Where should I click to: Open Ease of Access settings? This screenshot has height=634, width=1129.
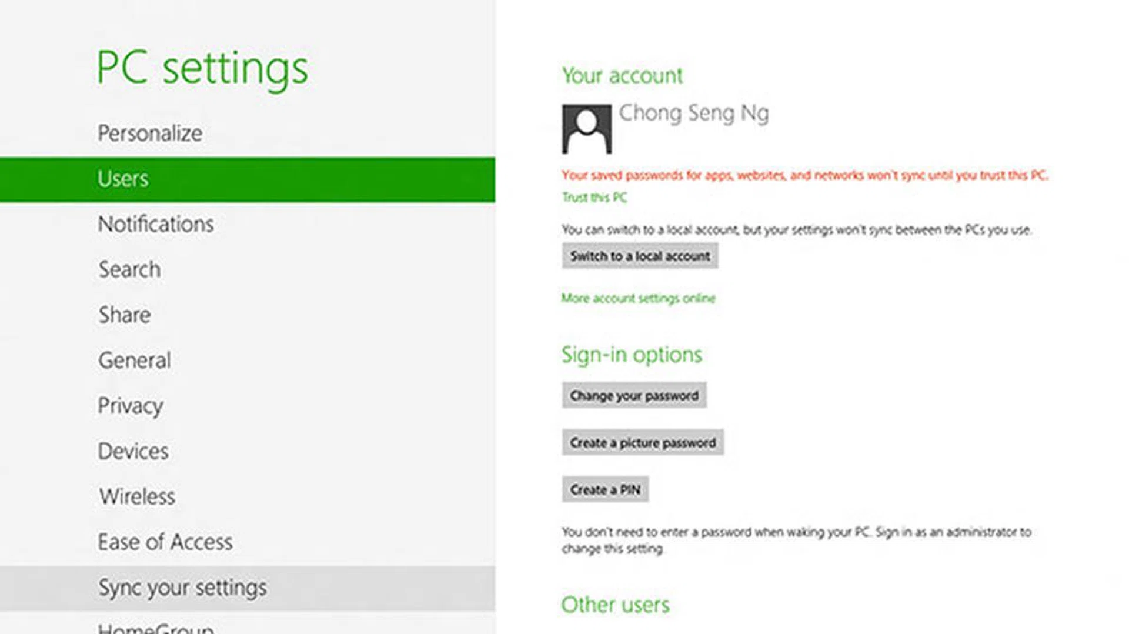(165, 542)
